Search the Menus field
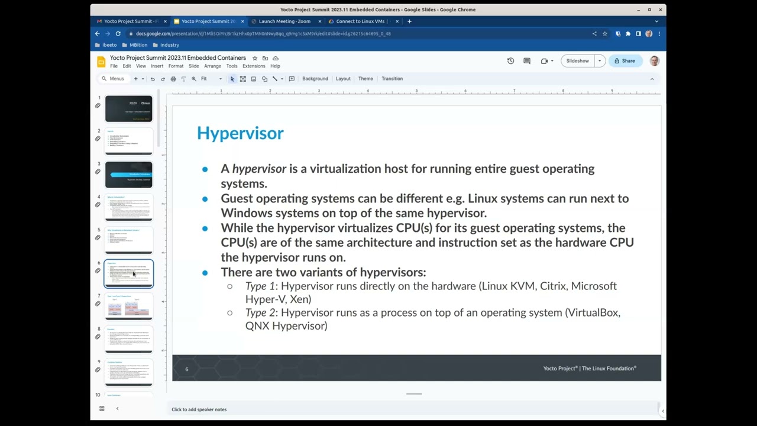This screenshot has height=426, width=757. click(x=113, y=79)
